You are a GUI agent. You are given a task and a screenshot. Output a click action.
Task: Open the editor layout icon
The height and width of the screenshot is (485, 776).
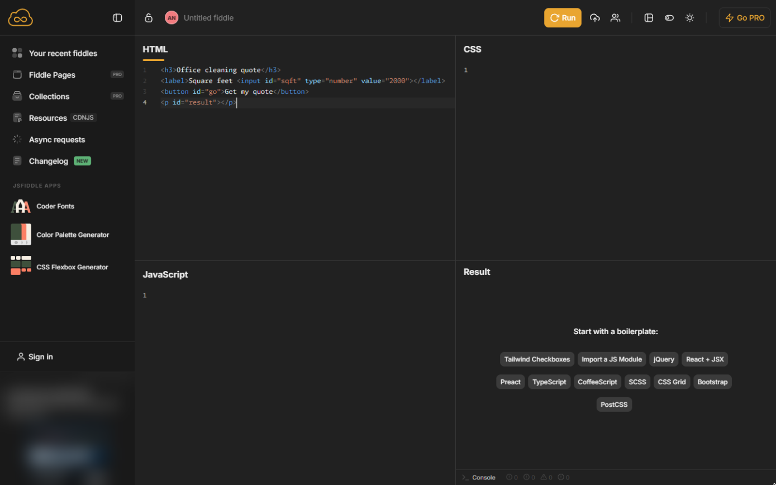click(x=649, y=18)
